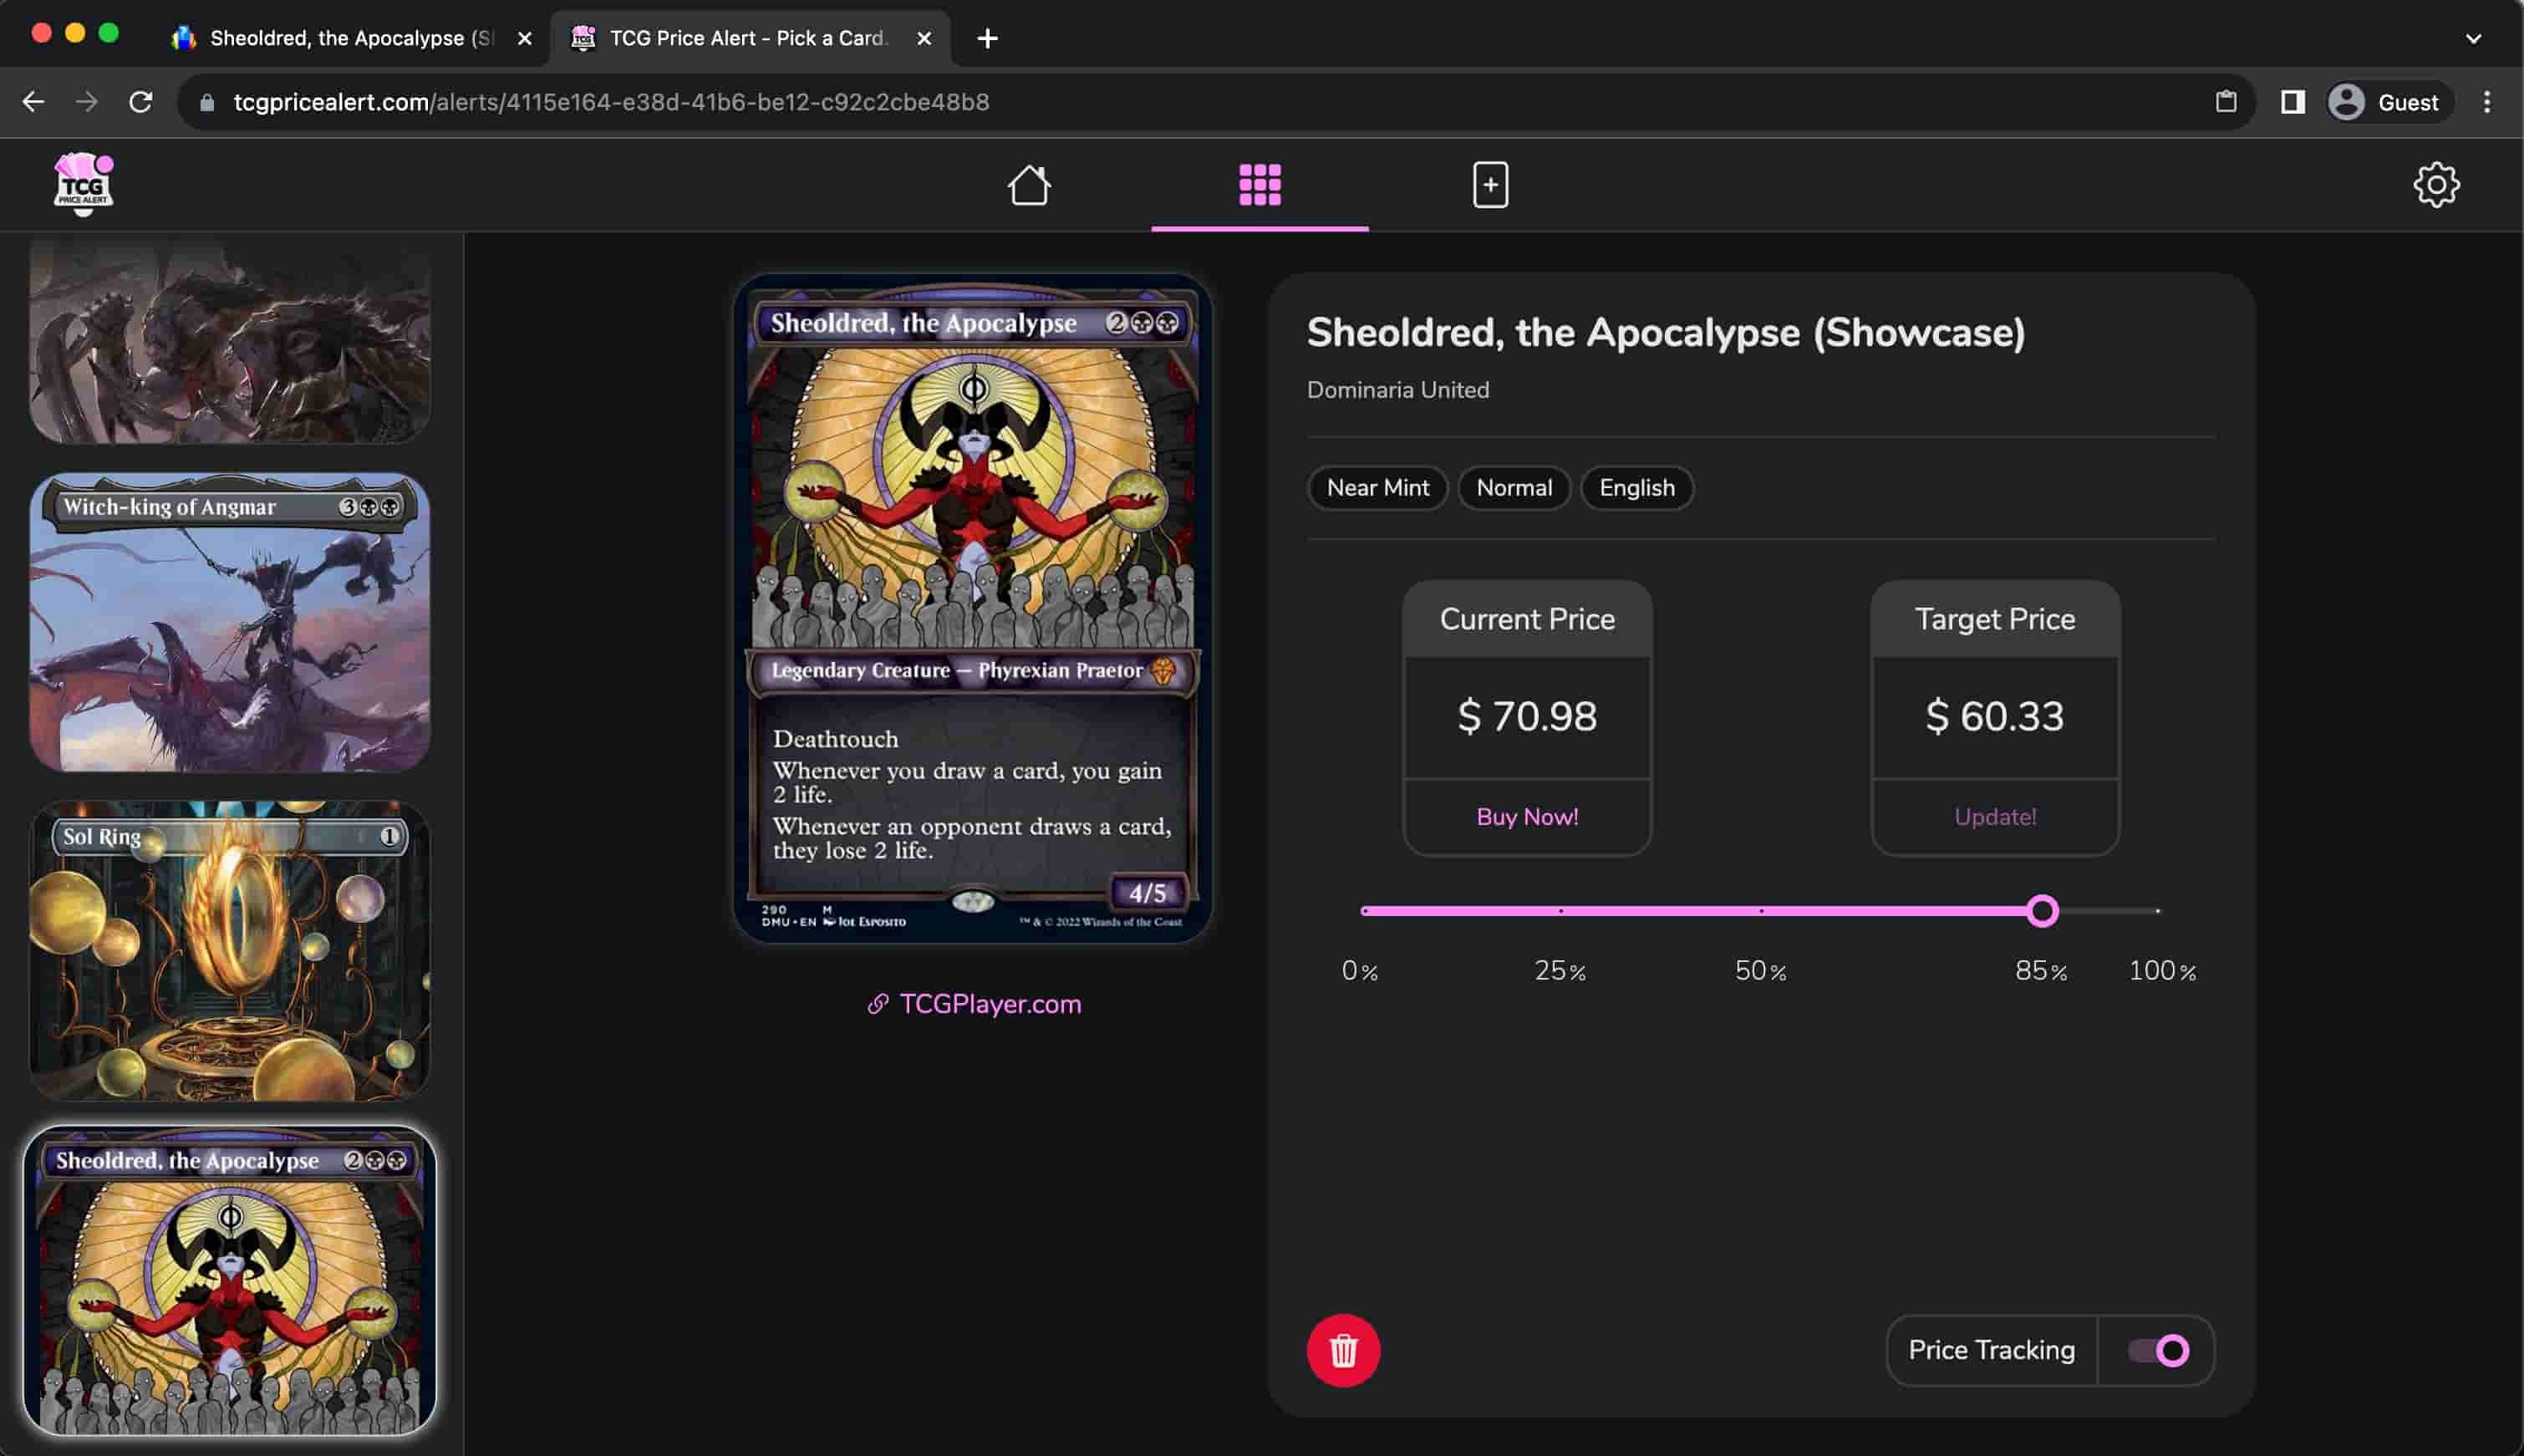Click the Current Price header
Viewport: 2524px width, 1456px height.
click(x=1526, y=619)
